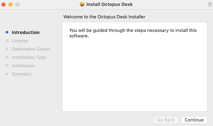Minimize the installer using yellow button
The image size is (213, 126).
10,5
